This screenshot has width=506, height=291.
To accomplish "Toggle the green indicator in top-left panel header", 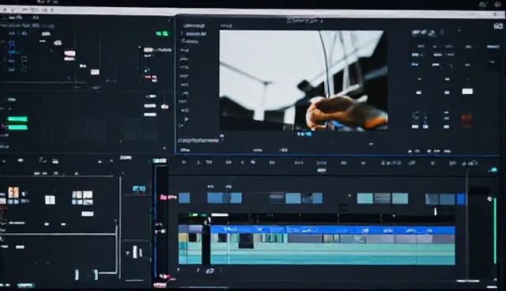I will (162, 33).
